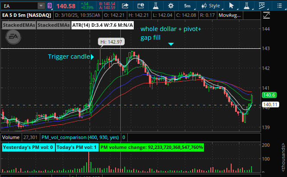
Task: Click the D: 3/10/25 date readout
Action: [77, 15]
